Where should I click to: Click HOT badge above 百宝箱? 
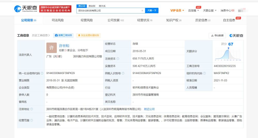pyautogui.click(x=198, y=7)
